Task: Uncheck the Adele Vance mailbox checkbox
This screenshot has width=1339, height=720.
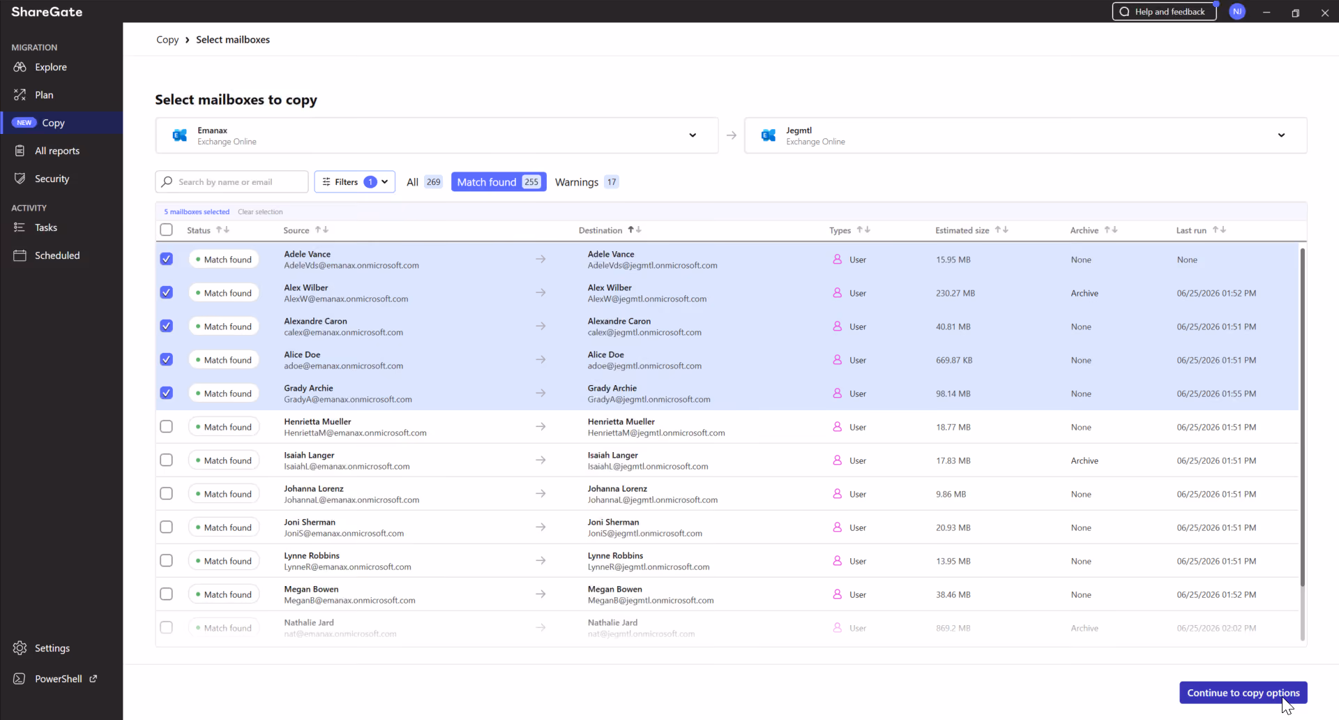Action: click(x=166, y=259)
